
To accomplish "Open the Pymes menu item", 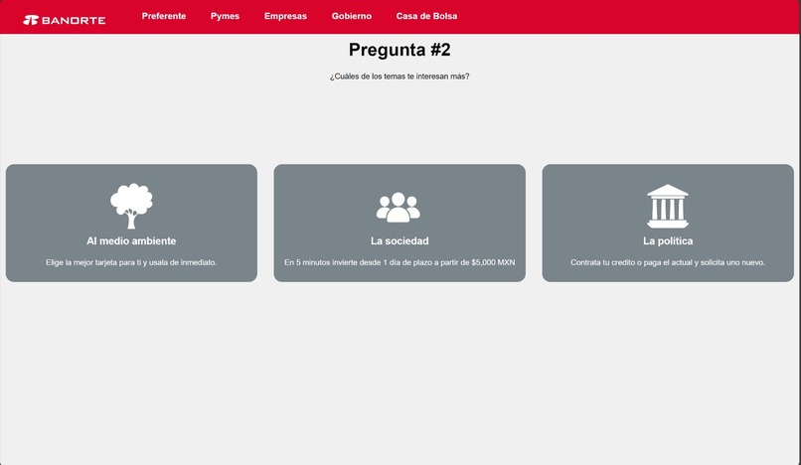I will [x=225, y=16].
